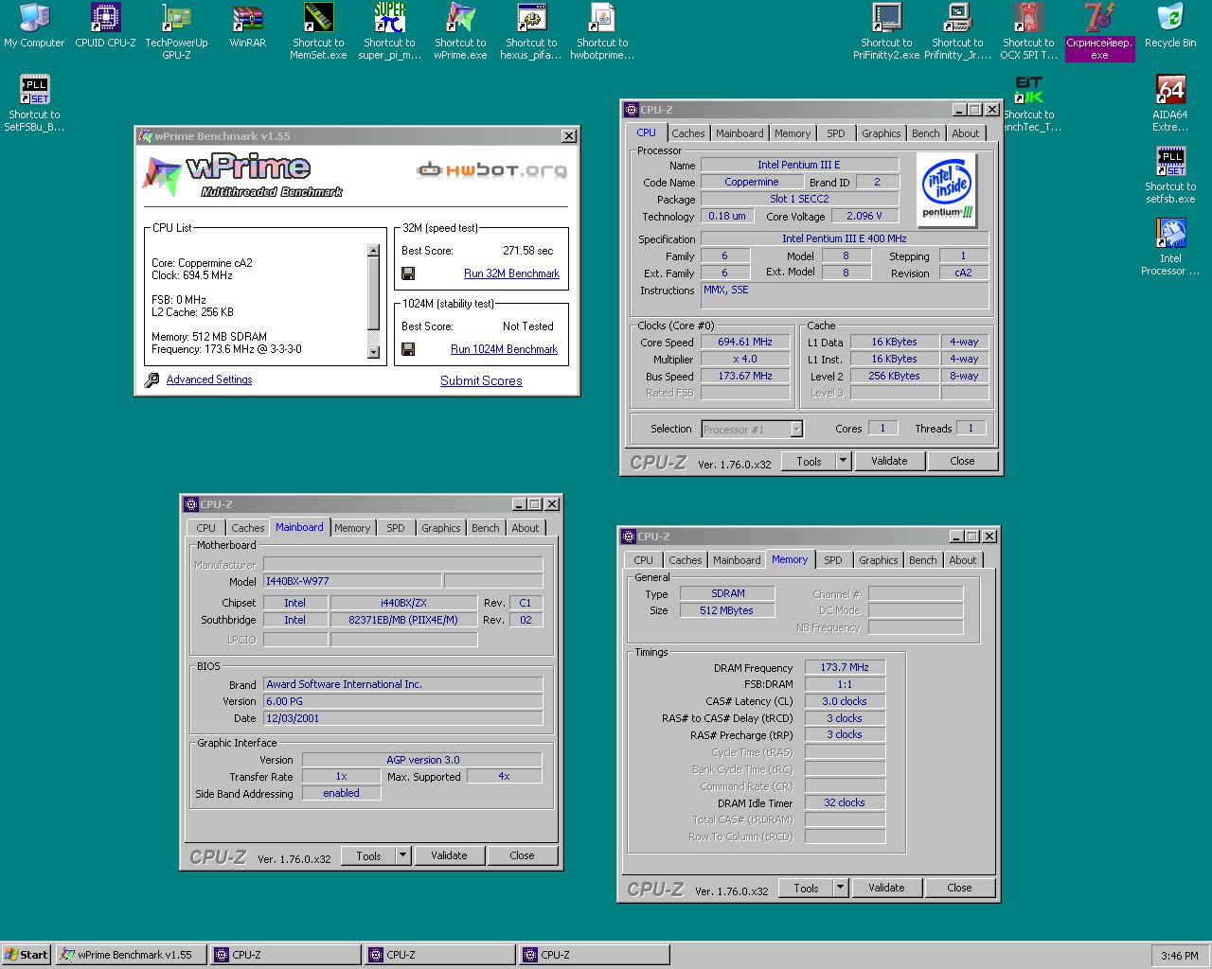
Task: Open TechPowerUp GPU-Z desktop icon
Action: [176, 32]
